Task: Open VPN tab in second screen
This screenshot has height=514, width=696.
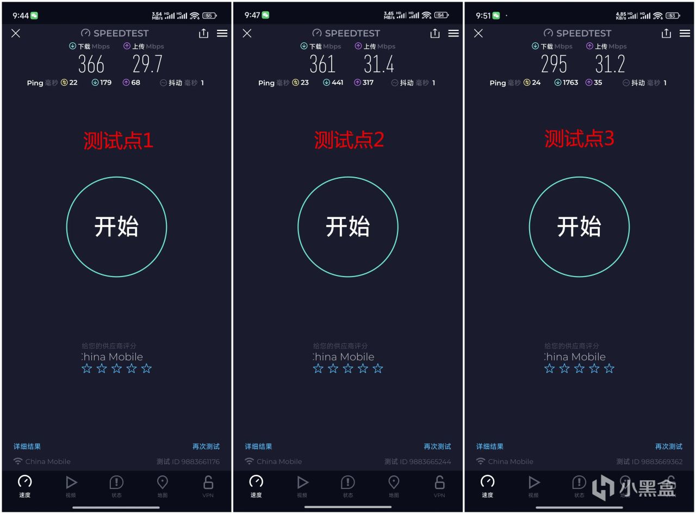Action: 439,486
